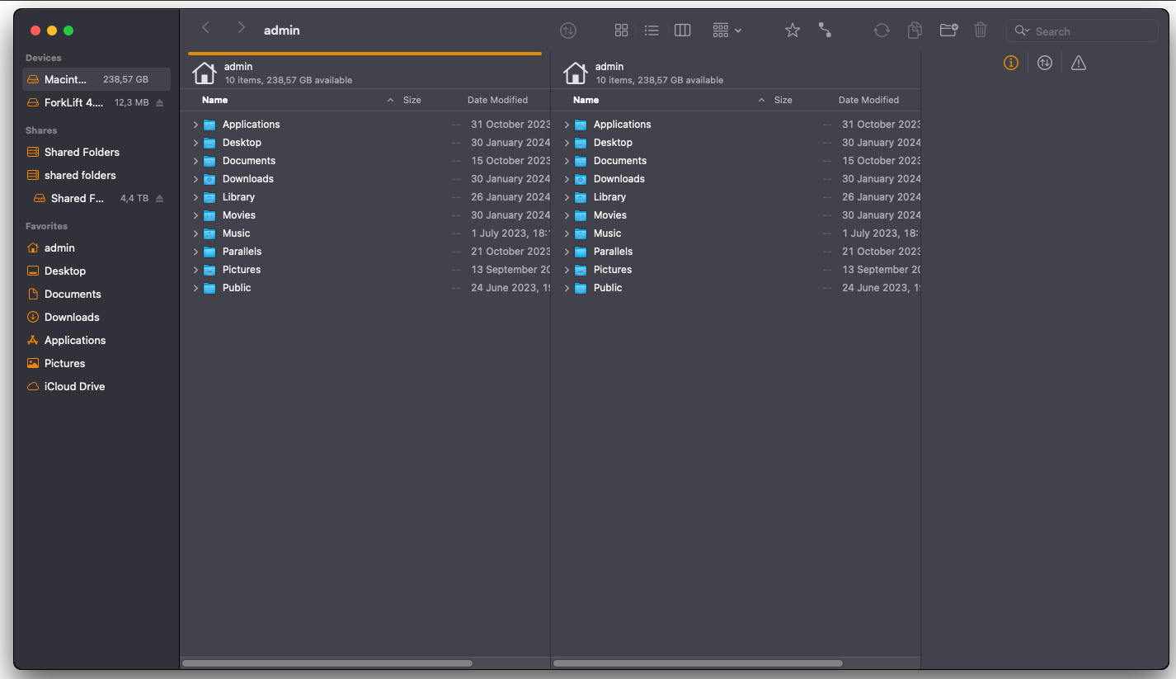Image resolution: width=1176 pixels, height=679 pixels.
Task: Open the Favorites star in toolbar
Action: [793, 31]
